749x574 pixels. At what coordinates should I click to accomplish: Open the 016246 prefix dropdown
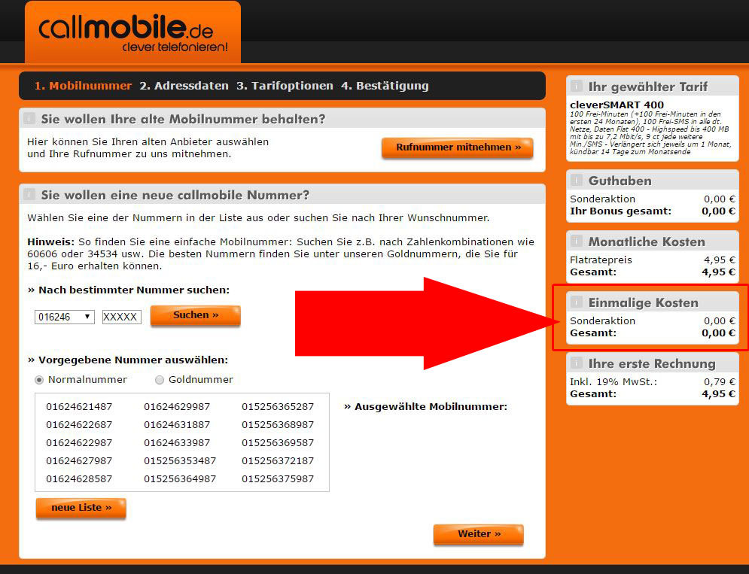(65, 317)
